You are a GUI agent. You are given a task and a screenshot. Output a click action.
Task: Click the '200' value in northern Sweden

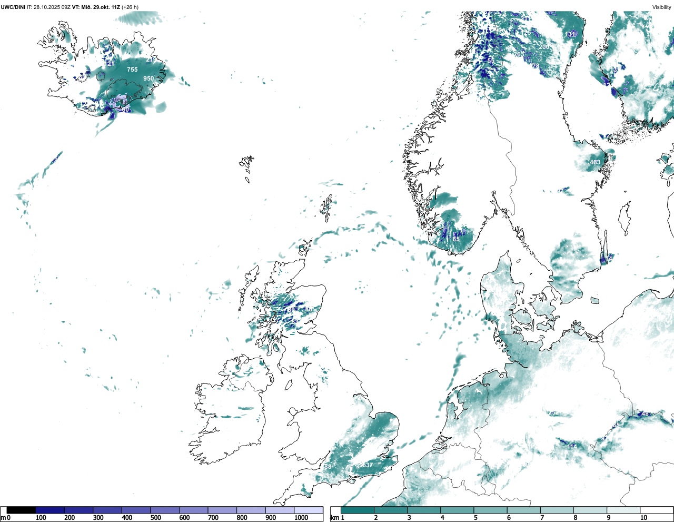544,47
